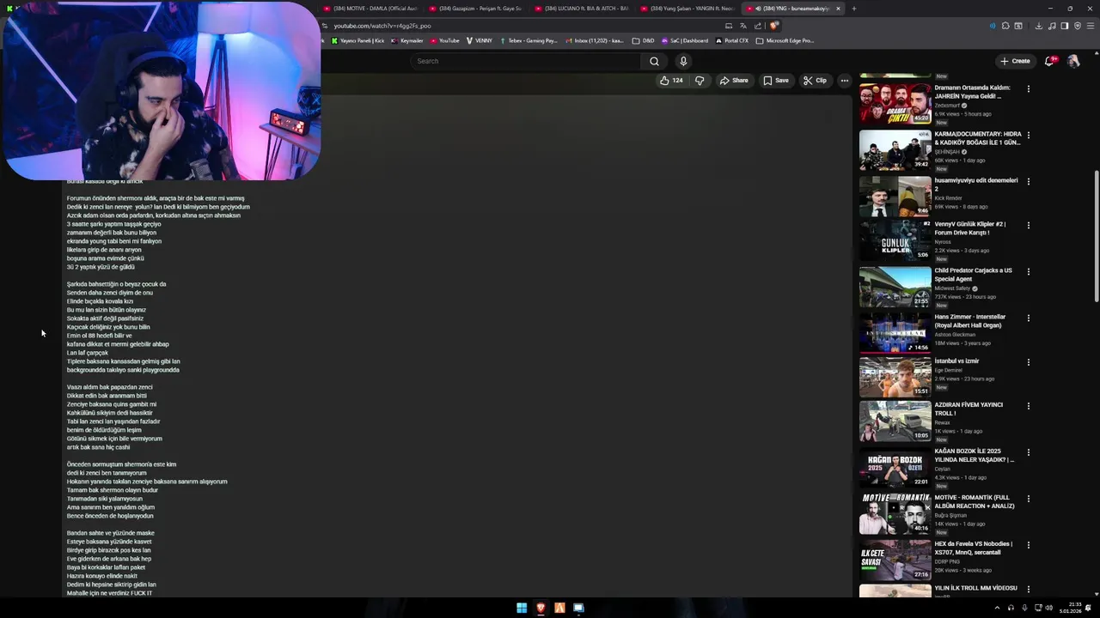The image size is (1100, 618).
Task: Click the youtube.com address bar URL
Action: click(382, 26)
